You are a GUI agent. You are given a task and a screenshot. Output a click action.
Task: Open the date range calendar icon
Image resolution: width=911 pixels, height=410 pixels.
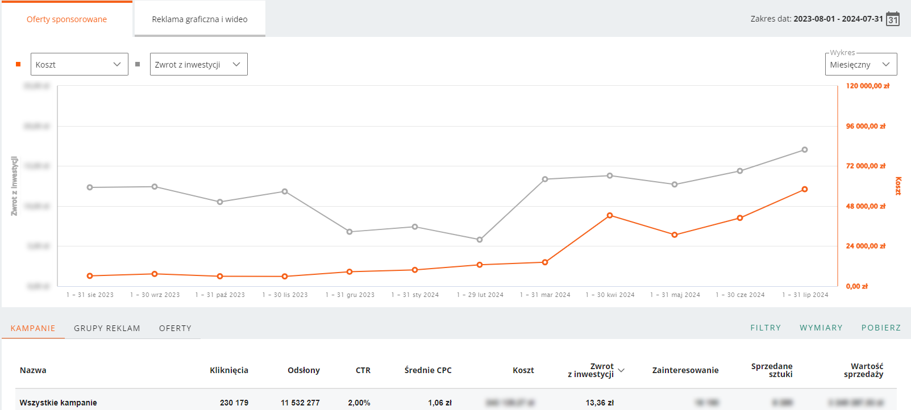click(893, 19)
